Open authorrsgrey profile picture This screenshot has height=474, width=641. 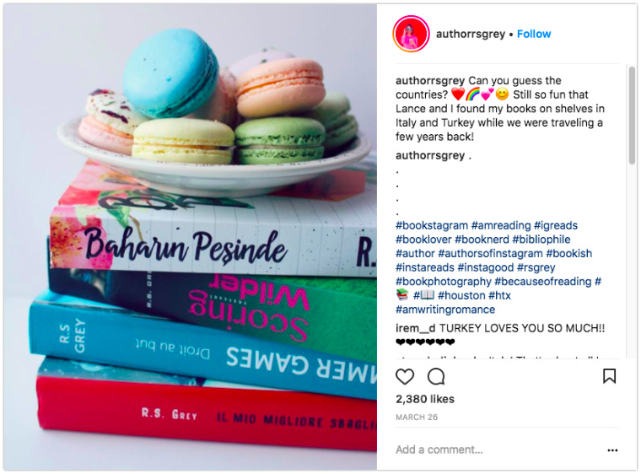tap(411, 34)
